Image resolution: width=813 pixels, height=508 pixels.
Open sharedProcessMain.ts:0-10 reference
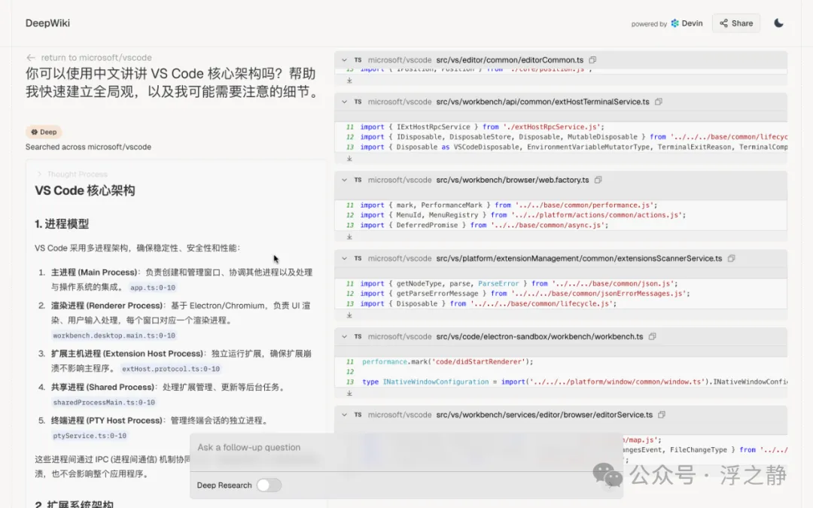(104, 403)
